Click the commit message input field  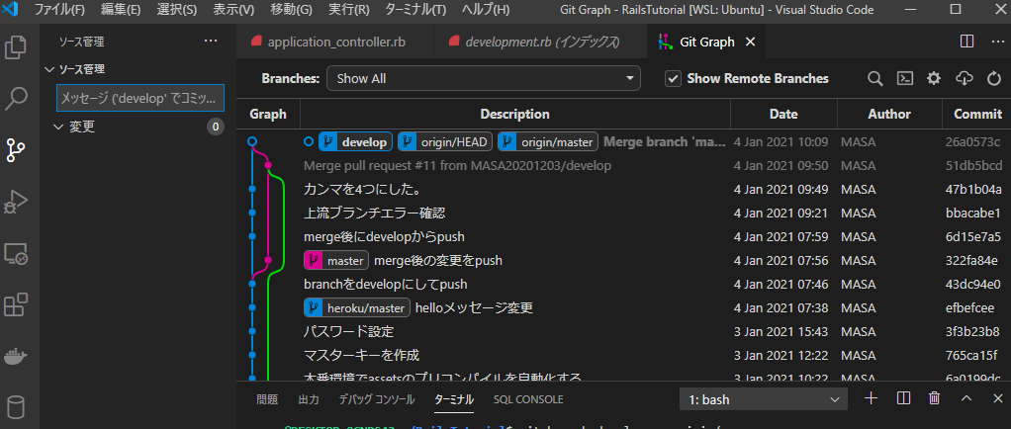(140, 99)
